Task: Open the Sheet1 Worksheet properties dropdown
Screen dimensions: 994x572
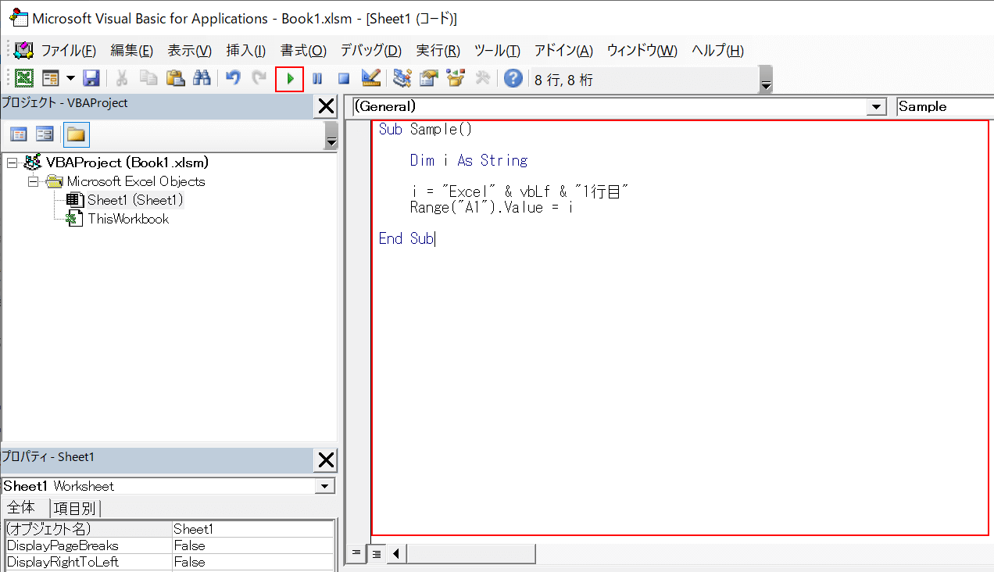Action: pyautogui.click(x=325, y=486)
